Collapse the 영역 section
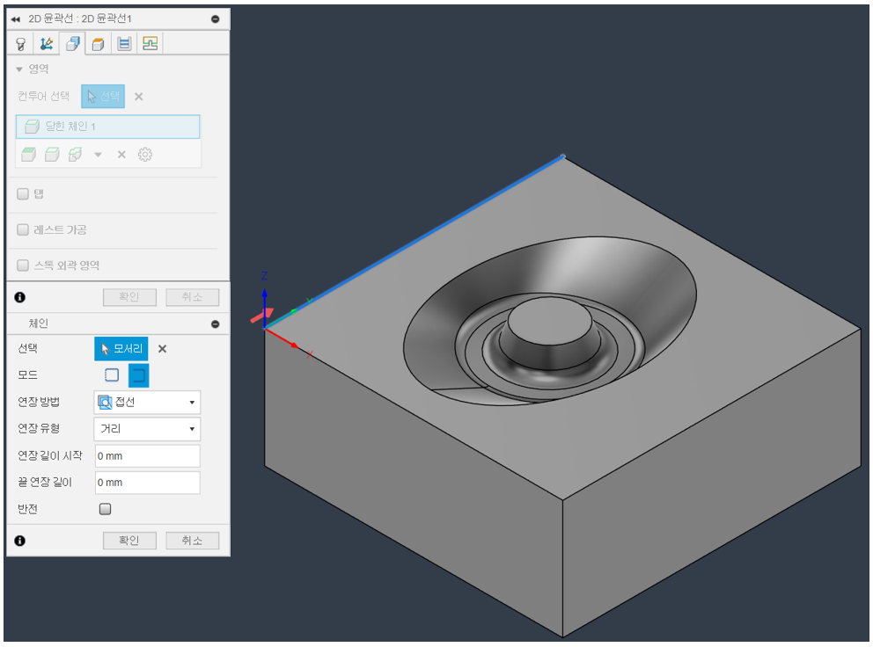 pos(19,69)
